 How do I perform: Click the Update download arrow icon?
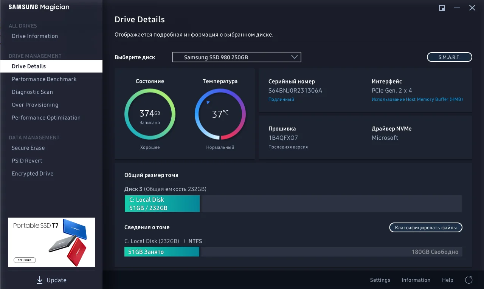(x=40, y=280)
